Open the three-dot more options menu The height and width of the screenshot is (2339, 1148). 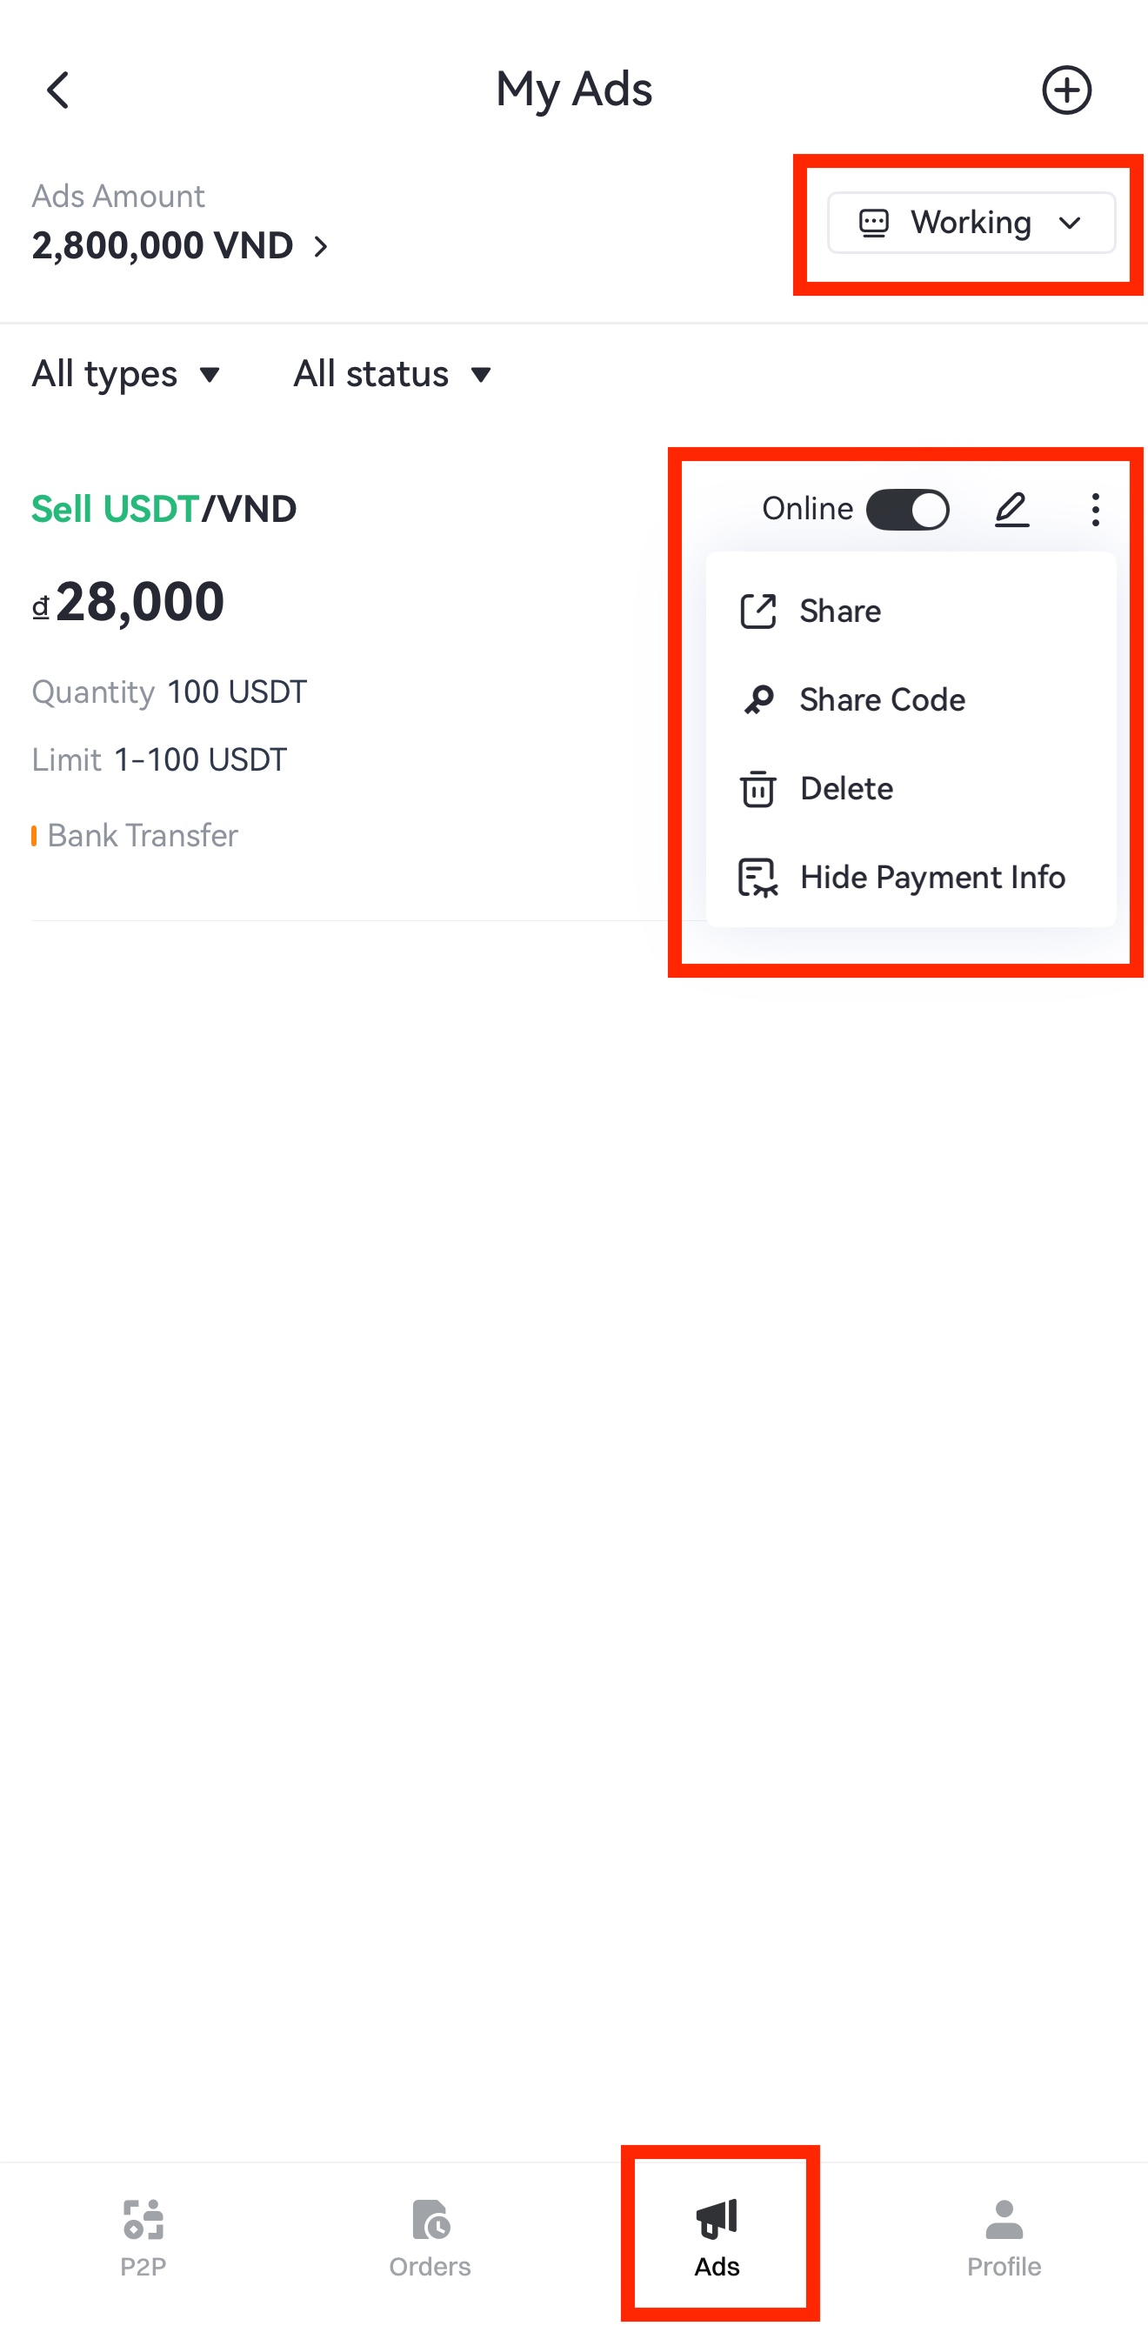[x=1095, y=510]
